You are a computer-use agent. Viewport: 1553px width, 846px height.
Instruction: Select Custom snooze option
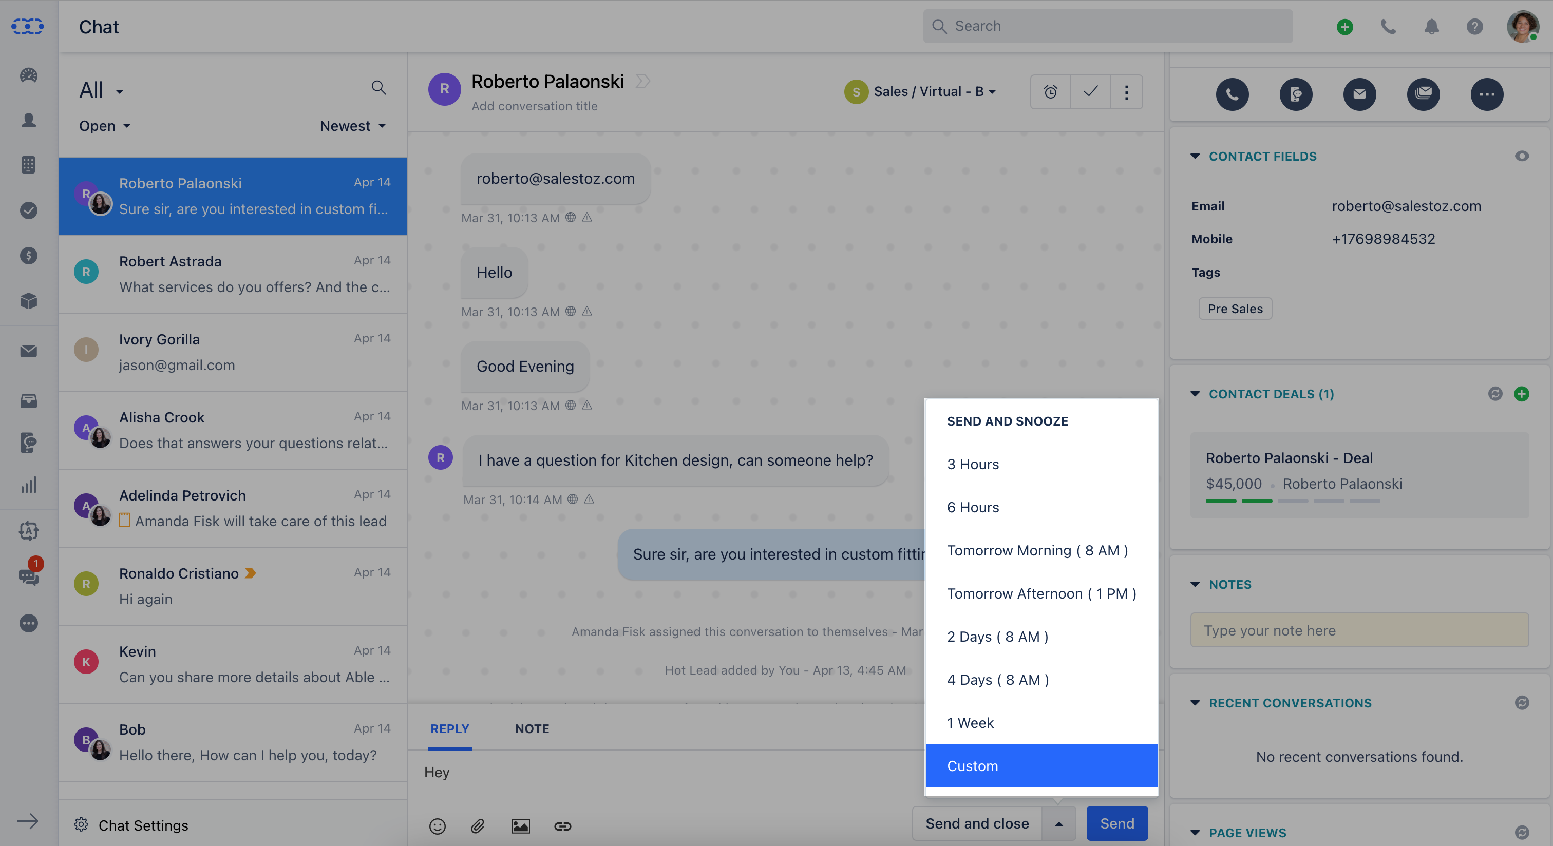pos(1042,766)
